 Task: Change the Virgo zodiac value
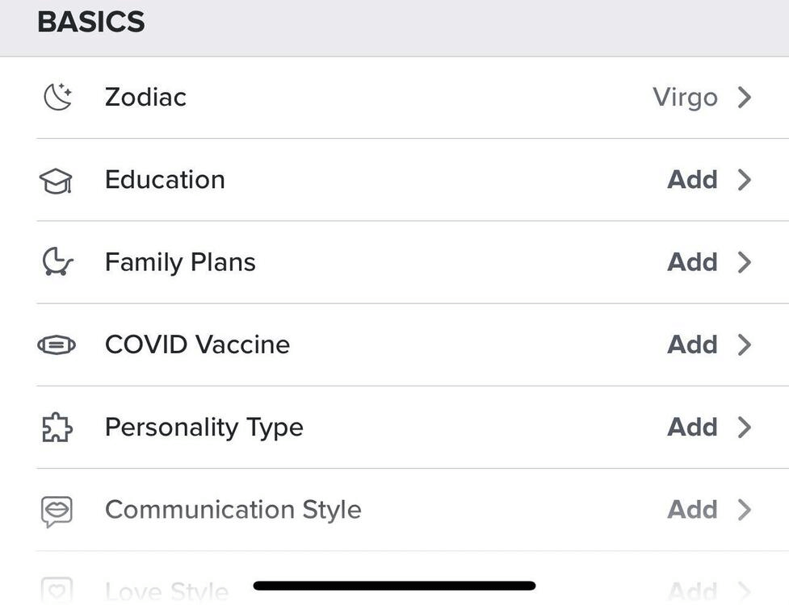[685, 98]
